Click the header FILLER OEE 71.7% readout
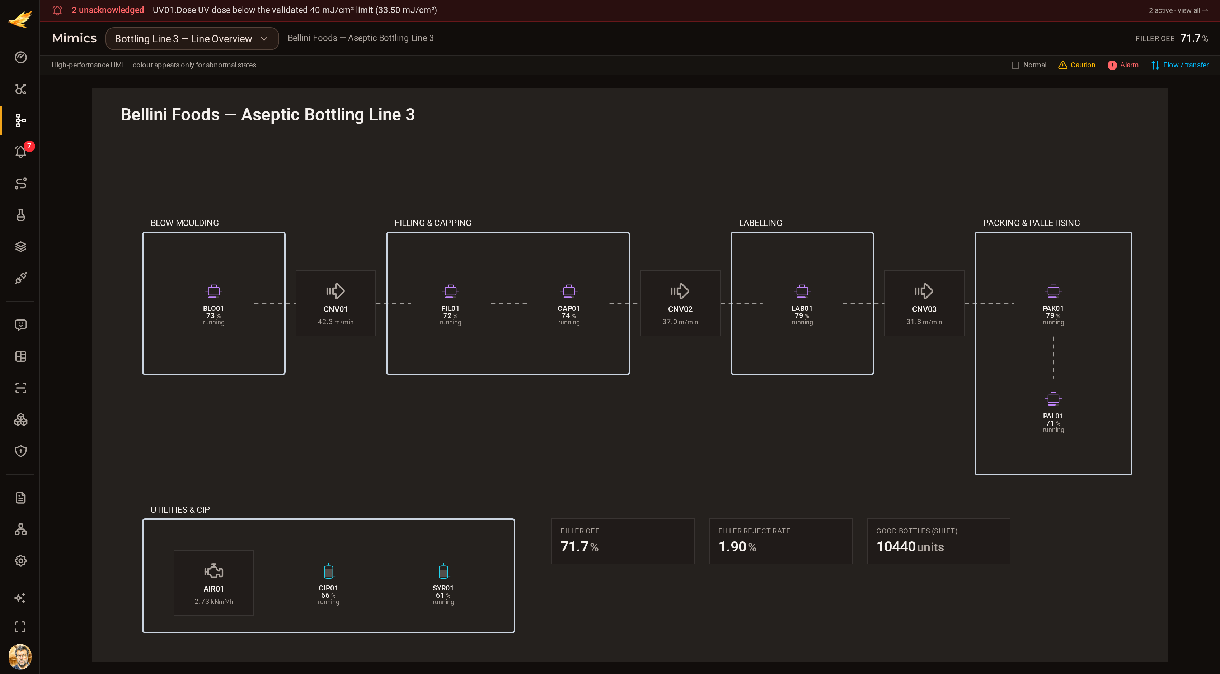Image resolution: width=1220 pixels, height=674 pixels. [1171, 38]
